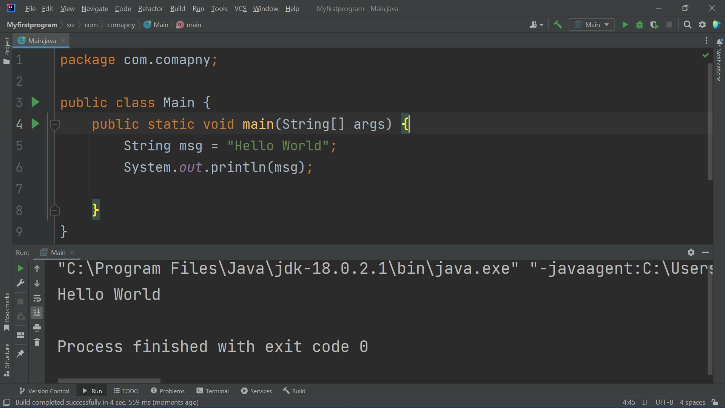
Task: Open the Version Control tool window
Action: coord(44,391)
